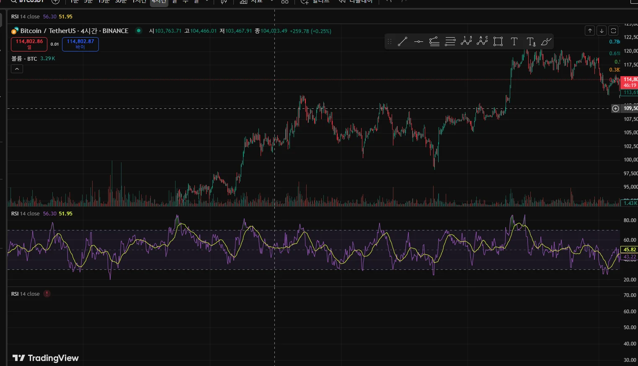The height and width of the screenshot is (366, 638).
Task: Select the Horizontal Line drawing tool
Action: (418, 41)
